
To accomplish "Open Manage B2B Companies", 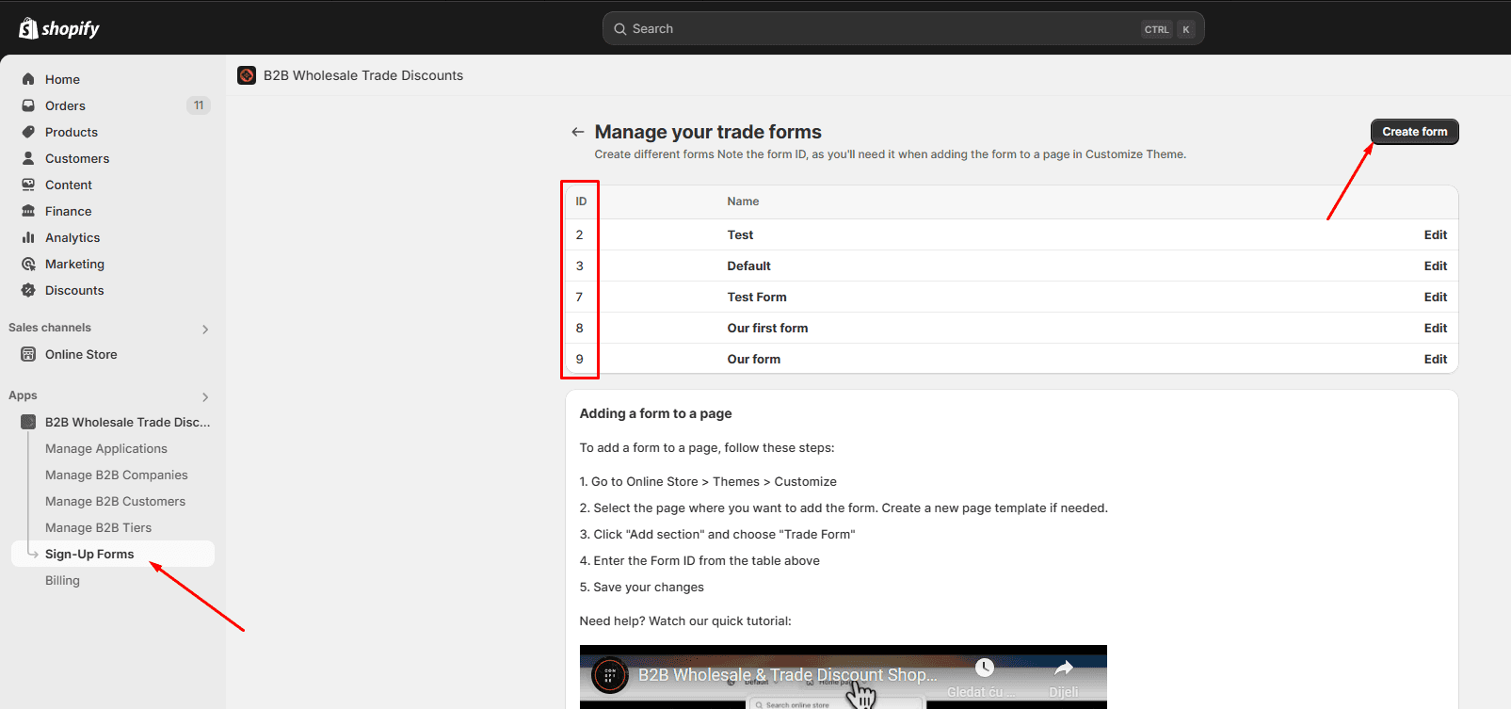I will pos(117,475).
